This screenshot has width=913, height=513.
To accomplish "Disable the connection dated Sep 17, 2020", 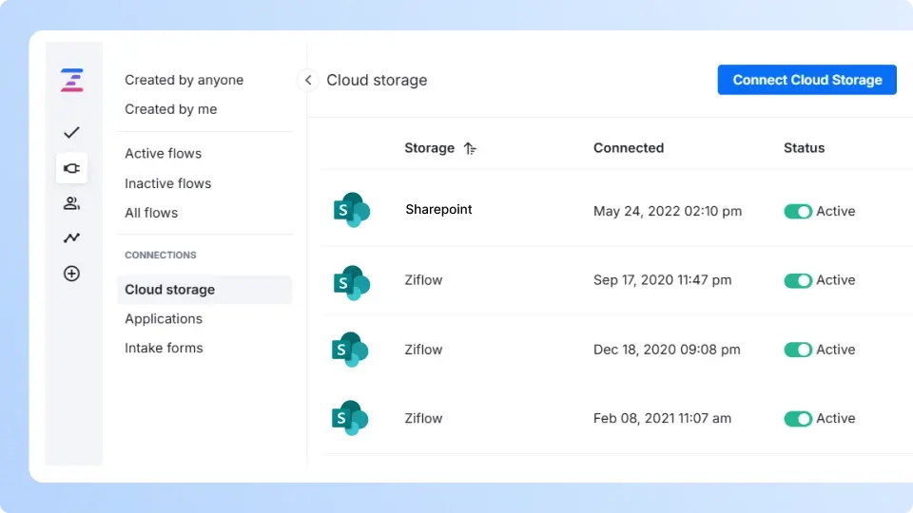I will [798, 280].
